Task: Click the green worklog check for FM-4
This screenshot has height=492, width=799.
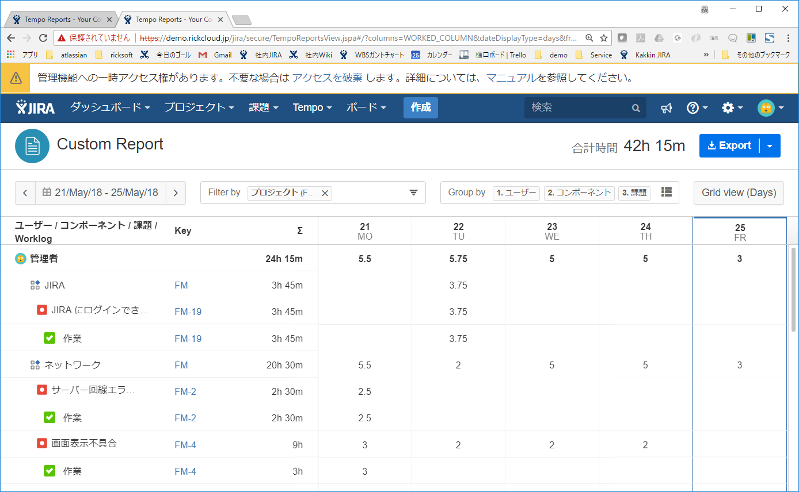Action: pos(50,471)
